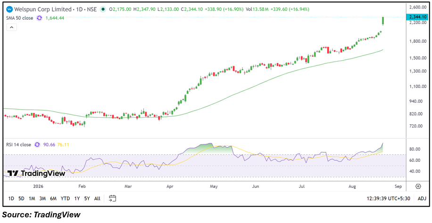Click the opening value O2,175.00
432x223 pixels.
(x=120, y=9)
